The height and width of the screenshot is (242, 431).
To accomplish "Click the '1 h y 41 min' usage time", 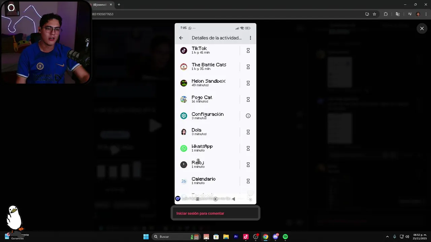I will [201, 52].
